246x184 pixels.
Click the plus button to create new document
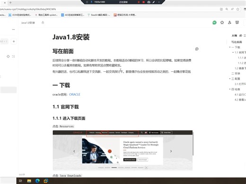(14, 42)
